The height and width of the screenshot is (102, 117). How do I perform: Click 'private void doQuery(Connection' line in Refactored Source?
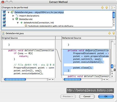click(88, 50)
